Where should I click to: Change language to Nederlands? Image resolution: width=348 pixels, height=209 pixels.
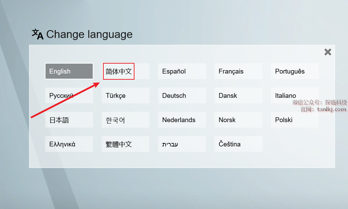182,120
